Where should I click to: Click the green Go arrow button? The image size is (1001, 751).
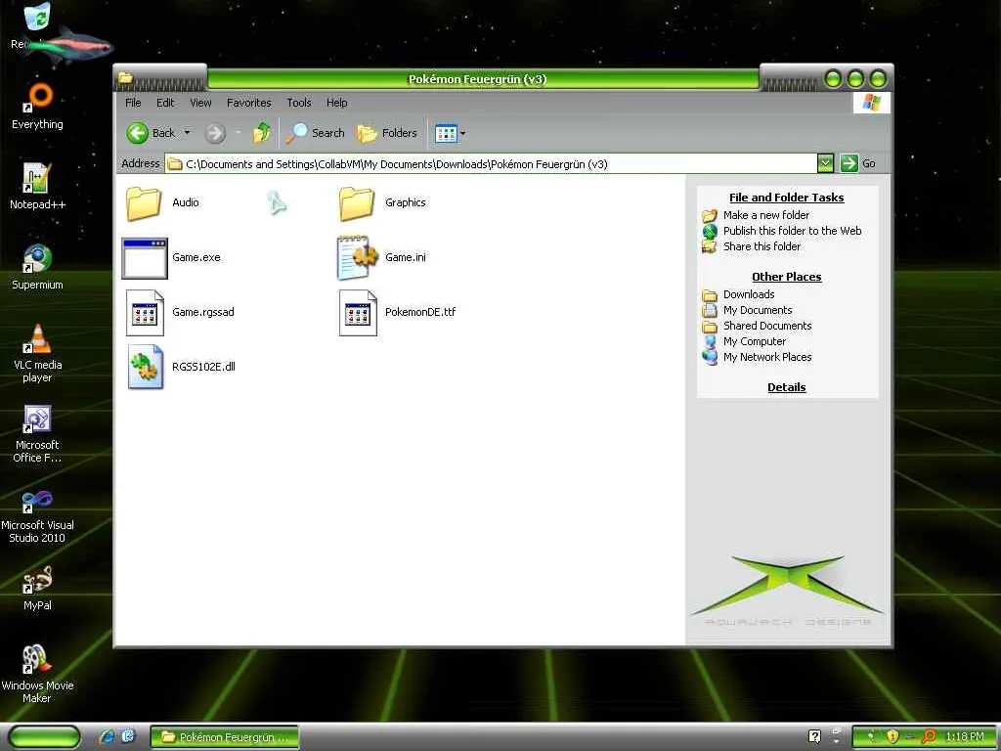tap(849, 163)
